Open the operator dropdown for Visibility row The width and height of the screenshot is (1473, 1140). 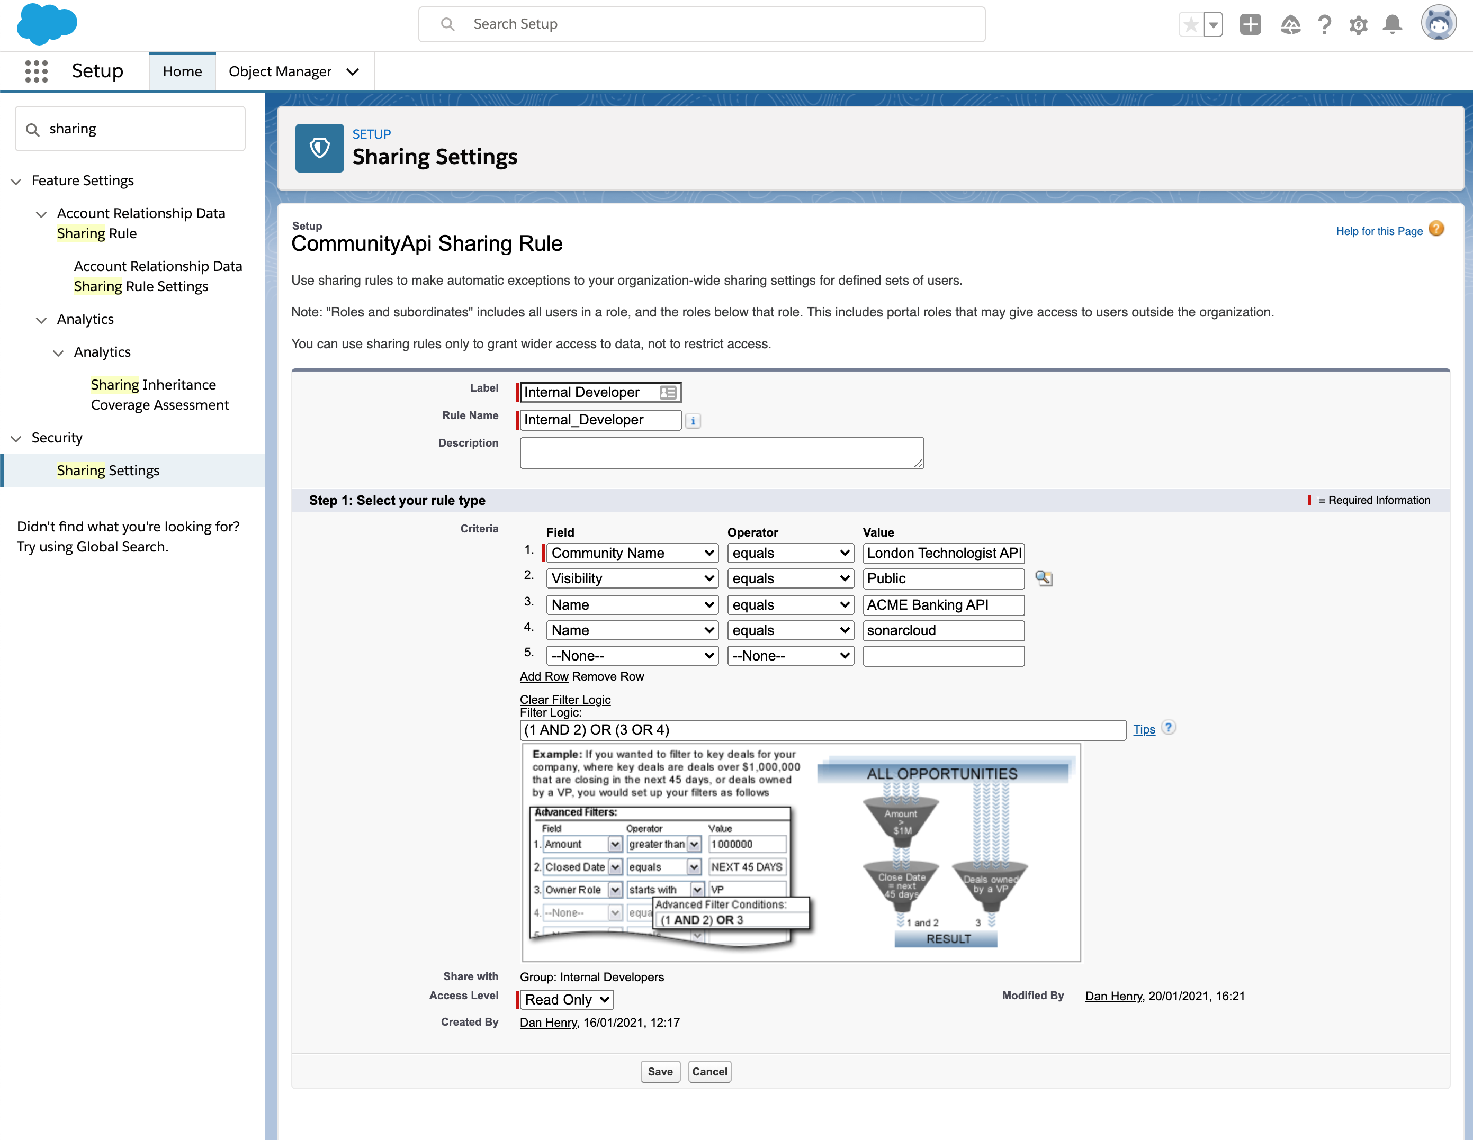click(x=790, y=578)
